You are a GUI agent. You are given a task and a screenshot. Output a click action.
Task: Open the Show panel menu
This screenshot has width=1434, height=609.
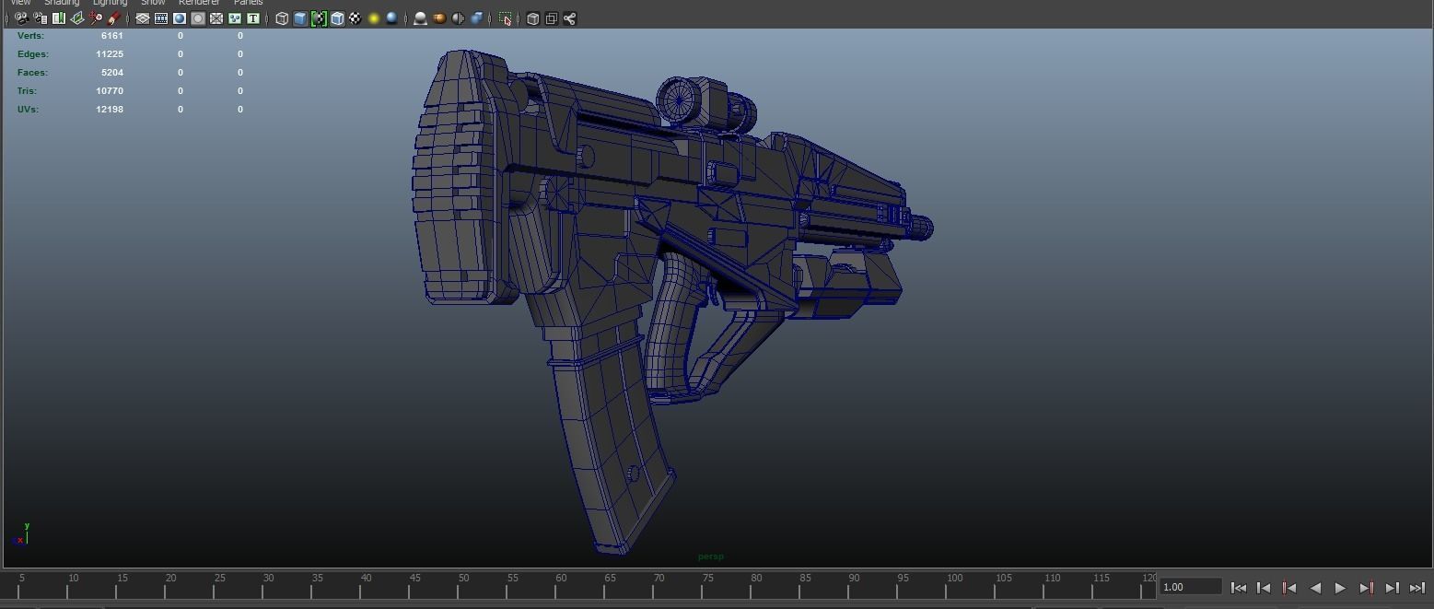click(153, 3)
